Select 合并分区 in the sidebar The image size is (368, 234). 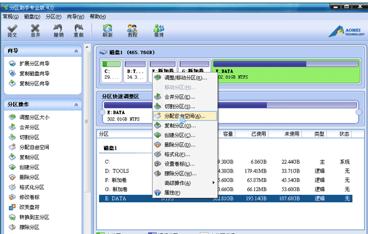[24, 127]
